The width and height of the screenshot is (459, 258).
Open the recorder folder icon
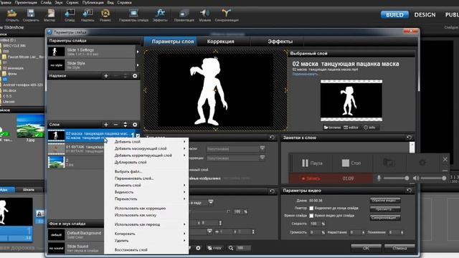pyautogui.click(x=389, y=163)
